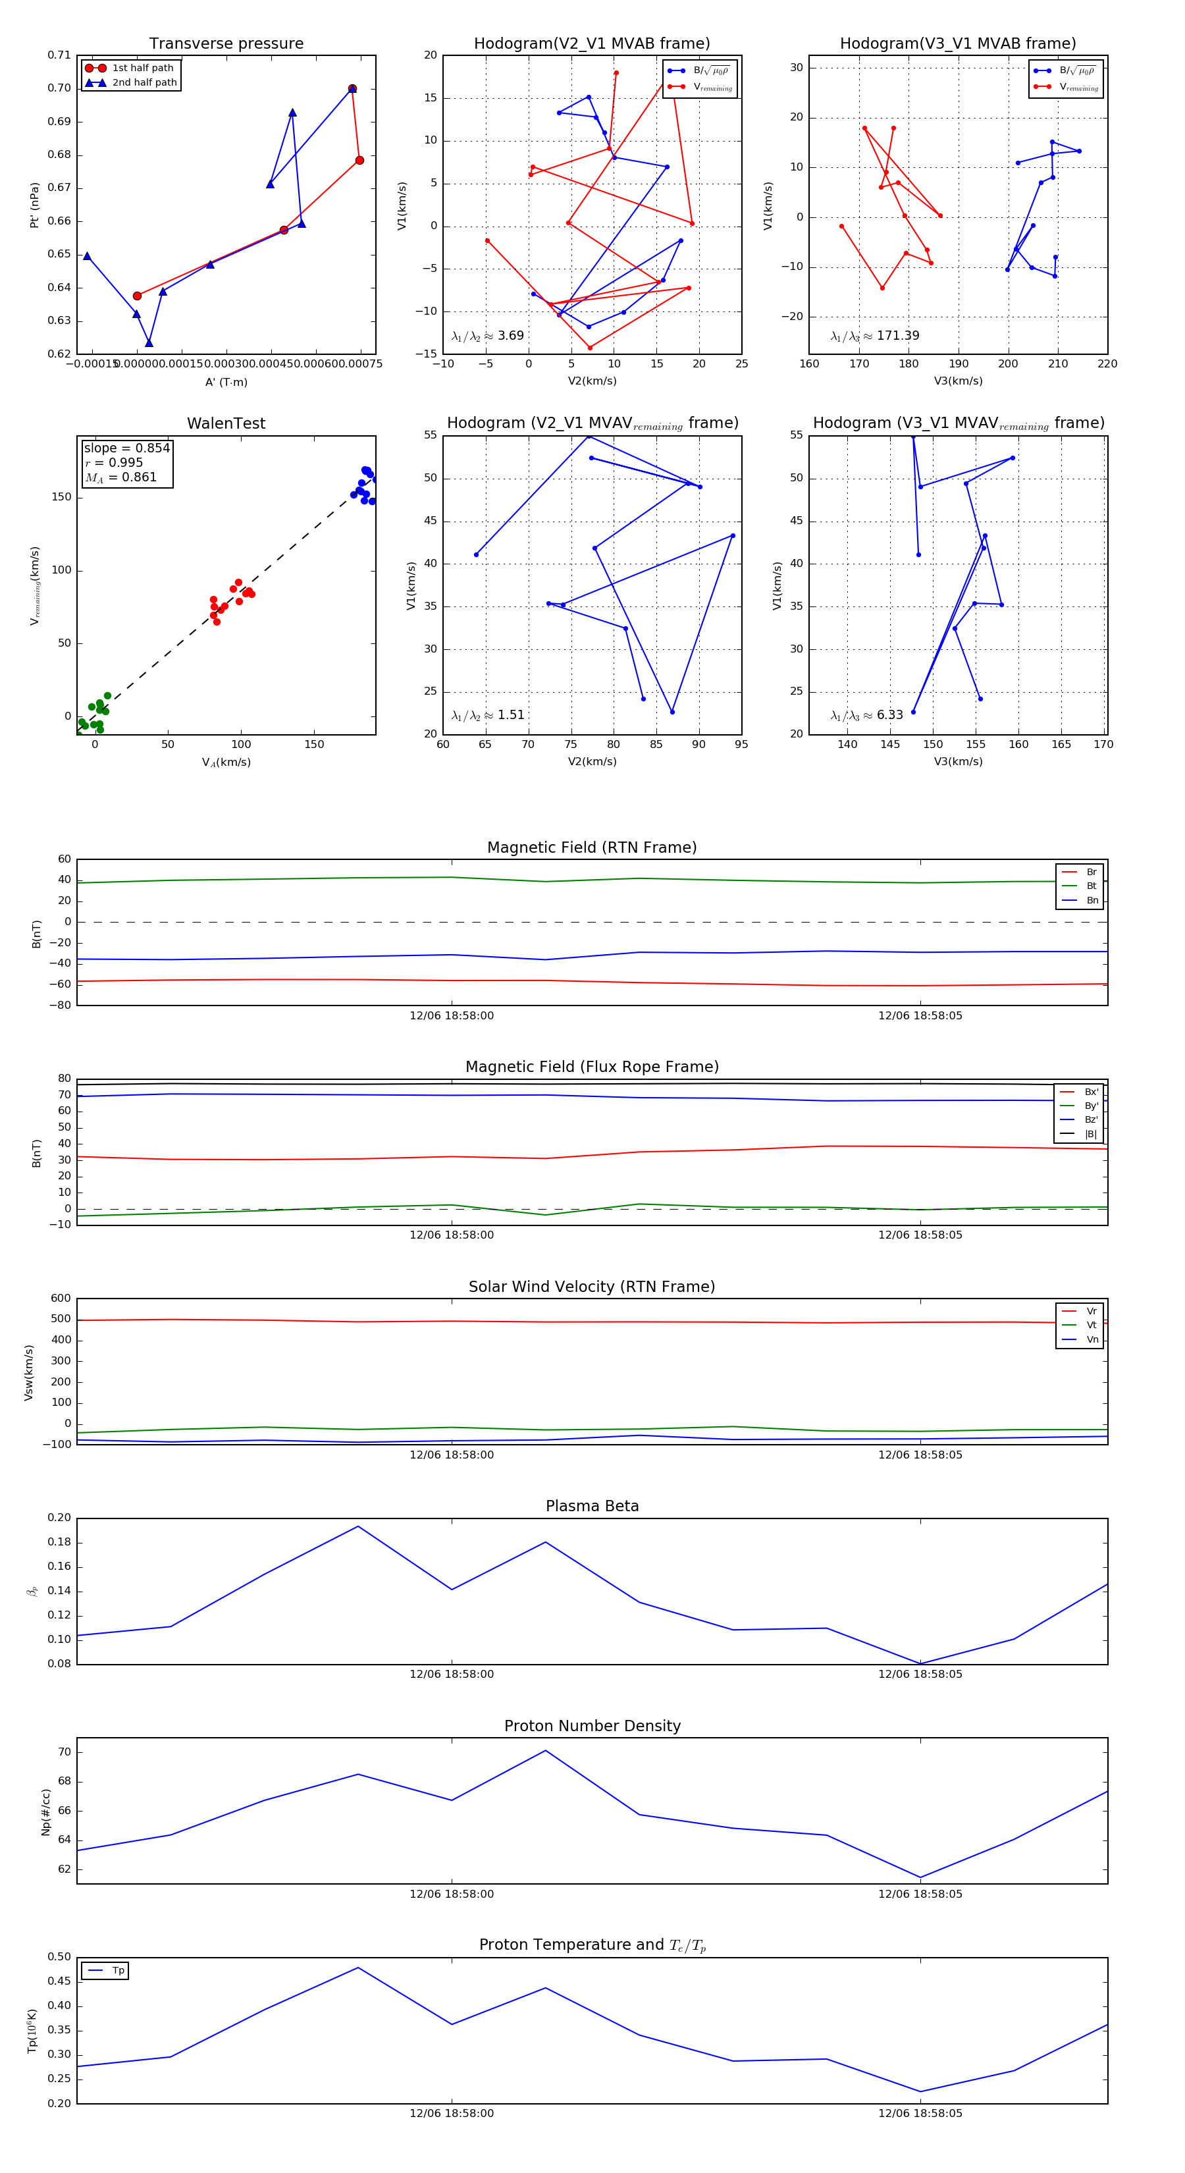Viewport: 1185px width, 2173px height.
Task: Click the '|B|' legend entry
Action: [1079, 1135]
